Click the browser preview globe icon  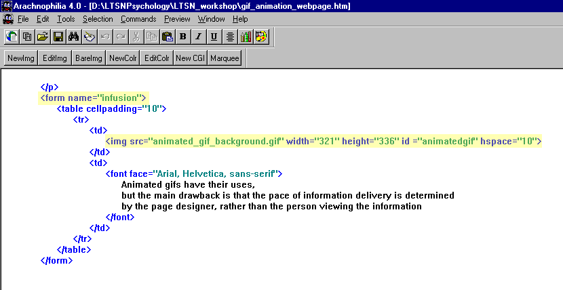click(x=12, y=37)
